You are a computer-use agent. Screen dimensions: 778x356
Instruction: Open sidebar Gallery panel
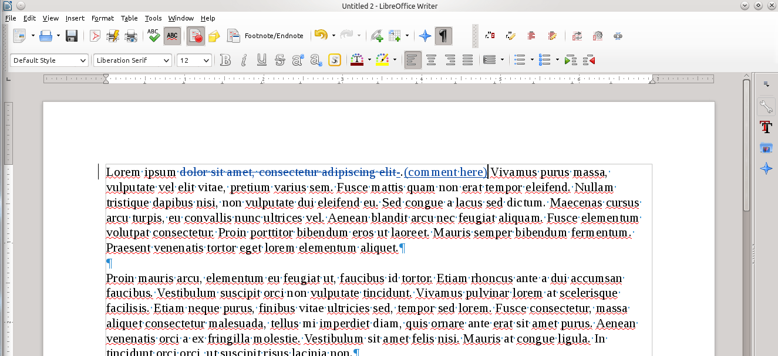click(x=766, y=148)
